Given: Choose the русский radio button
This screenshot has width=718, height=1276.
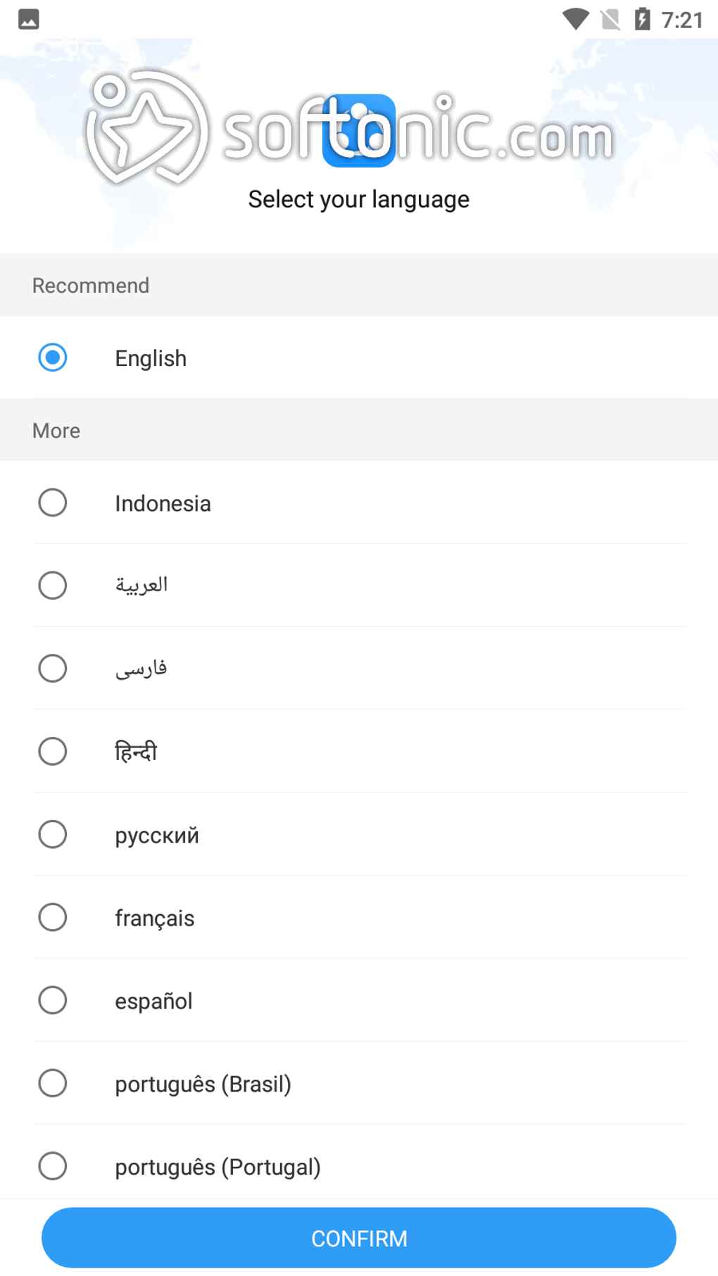Looking at the screenshot, I should coord(53,835).
